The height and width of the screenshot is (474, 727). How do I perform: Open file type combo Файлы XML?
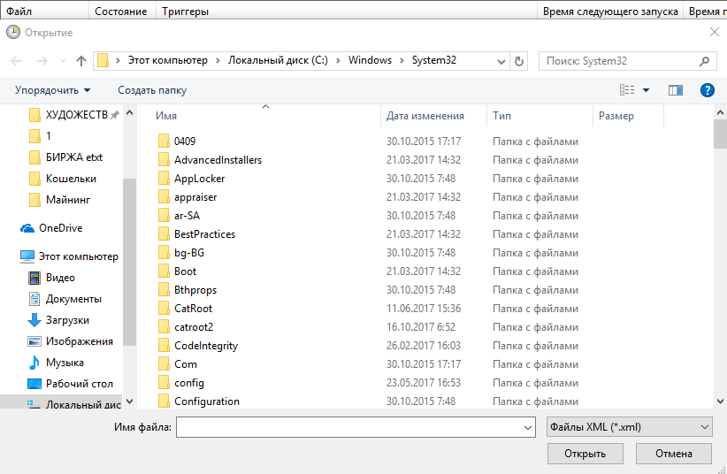630,427
